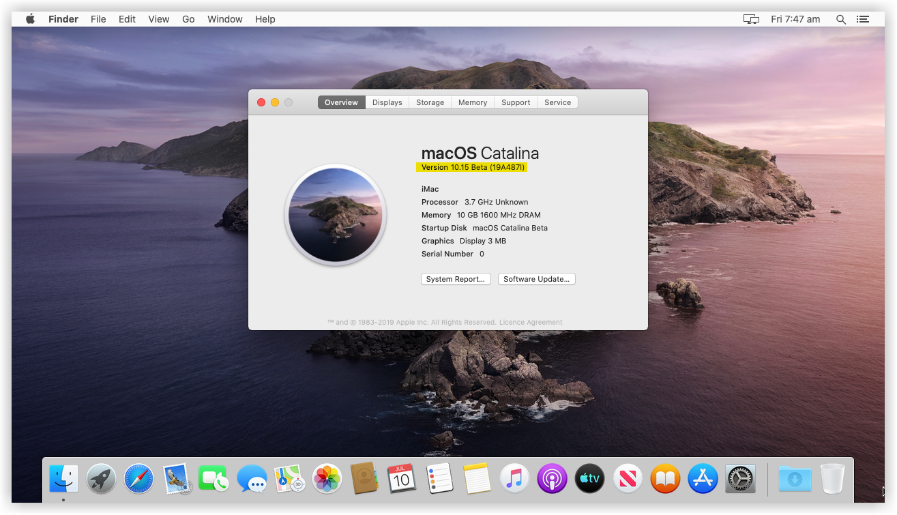Switch to the Memory tab

pyautogui.click(x=473, y=102)
